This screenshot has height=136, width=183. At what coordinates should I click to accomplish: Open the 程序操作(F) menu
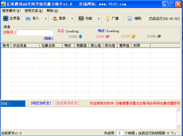(x=11, y=11)
